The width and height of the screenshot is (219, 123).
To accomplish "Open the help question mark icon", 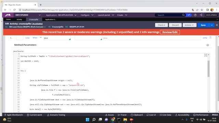I will point(195,15).
